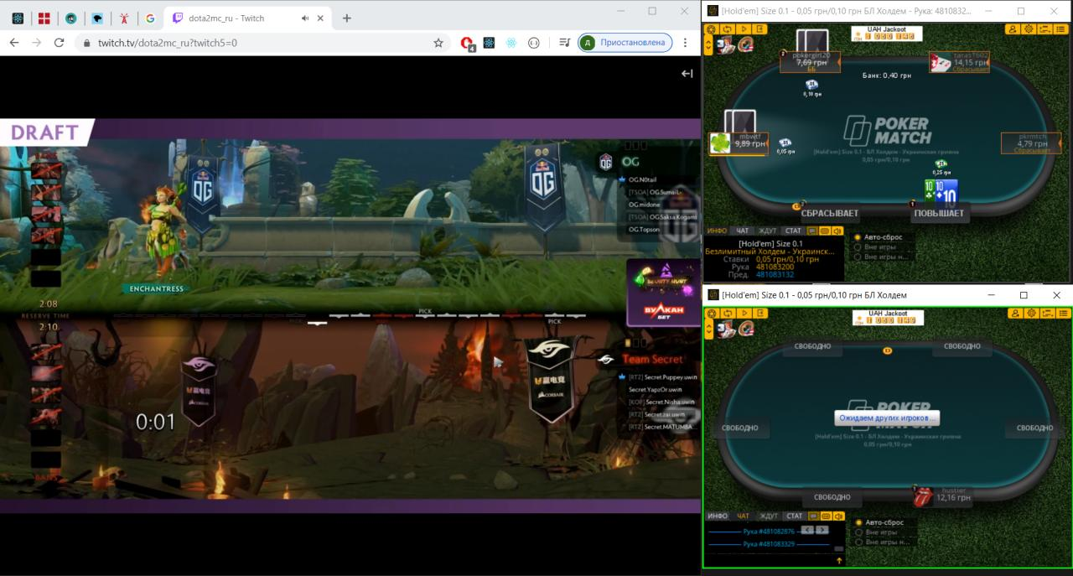Viewport: 1073px width, 576px height.
Task: Open the red extension with badge 4
Action: coord(468,43)
